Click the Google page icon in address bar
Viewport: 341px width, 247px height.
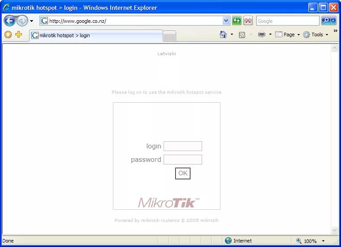[44, 21]
